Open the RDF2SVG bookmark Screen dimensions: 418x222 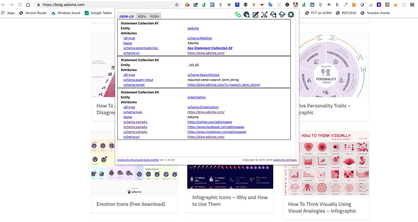click(x=347, y=13)
